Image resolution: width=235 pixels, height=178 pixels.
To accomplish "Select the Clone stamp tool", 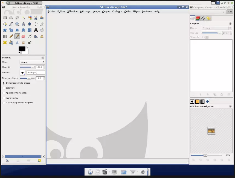I will pyautogui.click(x=42, y=36).
